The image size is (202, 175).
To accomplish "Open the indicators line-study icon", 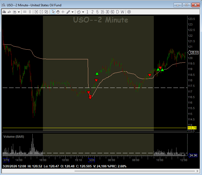I will click(9, 12).
